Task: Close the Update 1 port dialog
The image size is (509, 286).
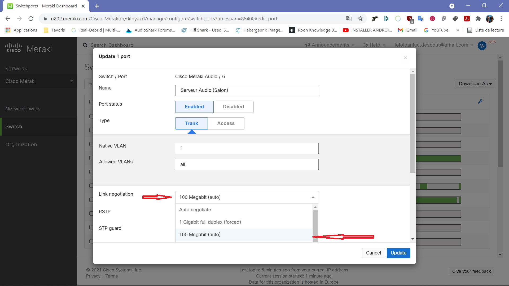Action: (405, 57)
